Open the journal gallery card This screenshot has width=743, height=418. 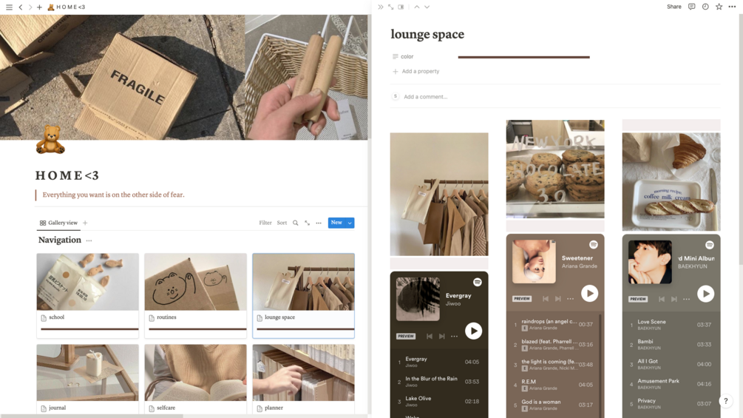click(x=88, y=379)
